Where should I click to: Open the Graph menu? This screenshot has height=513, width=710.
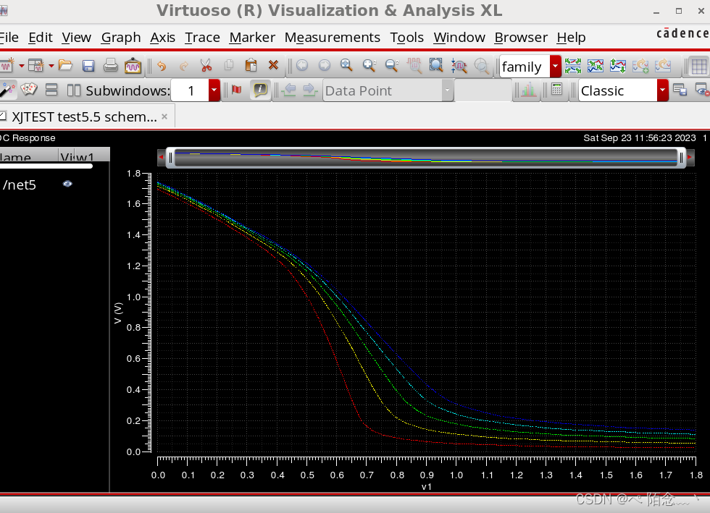tap(121, 38)
